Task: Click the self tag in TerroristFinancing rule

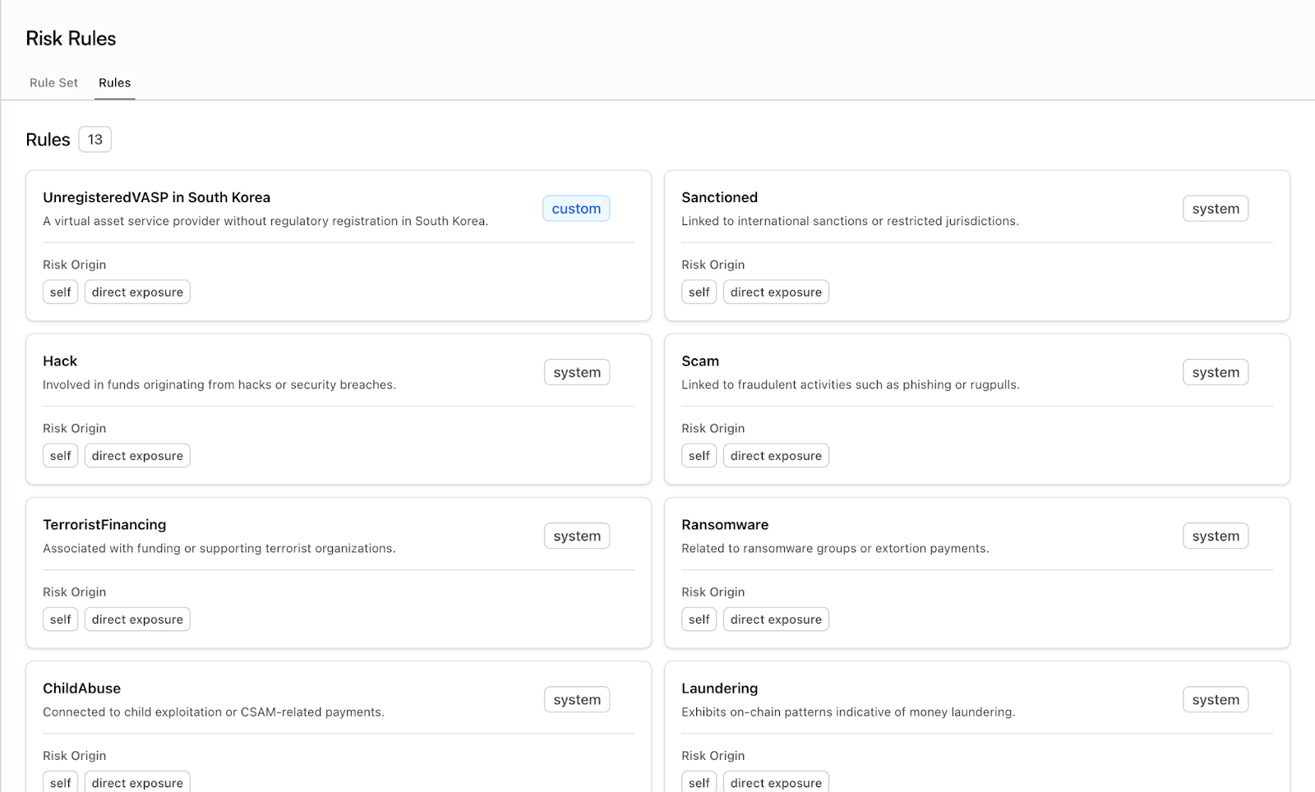Action: point(60,619)
